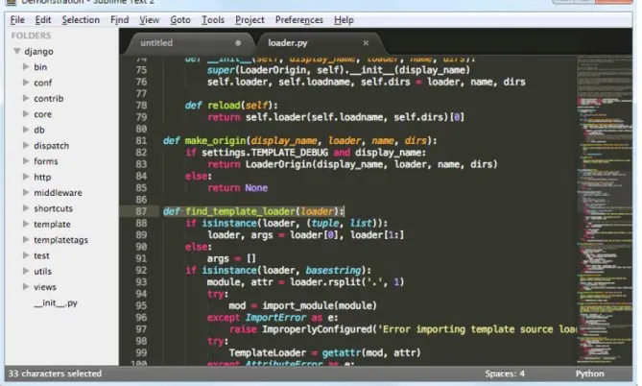642x386 pixels.
Task: Select the http folder label
Action: point(42,177)
